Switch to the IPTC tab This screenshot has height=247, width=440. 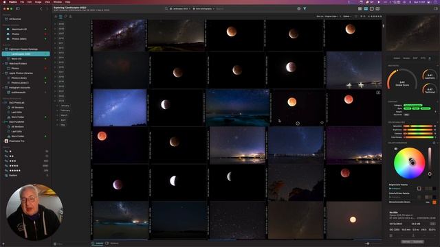[423, 58]
